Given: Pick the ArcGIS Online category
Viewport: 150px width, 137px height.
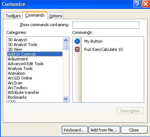Looking at the screenshot, I should [x=35, y=78].
